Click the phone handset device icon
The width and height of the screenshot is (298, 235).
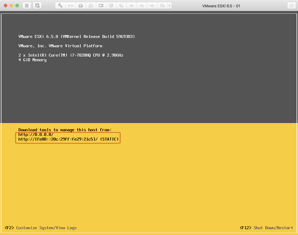click(121, 6)
